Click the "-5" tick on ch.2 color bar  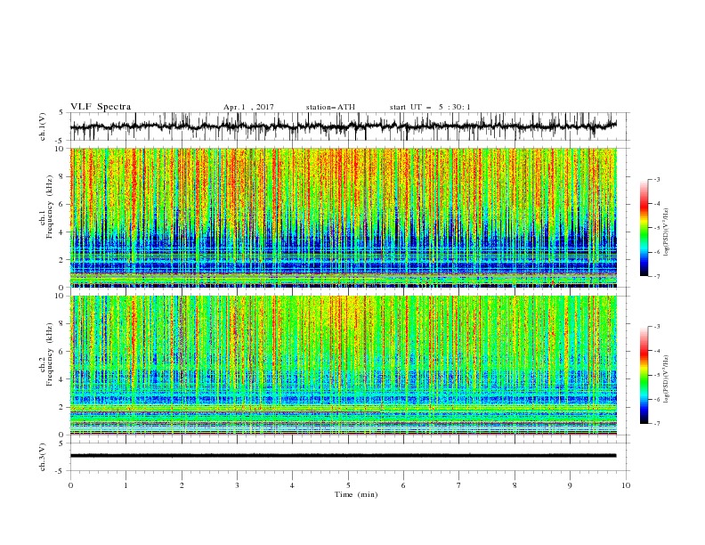click(656, 375)
